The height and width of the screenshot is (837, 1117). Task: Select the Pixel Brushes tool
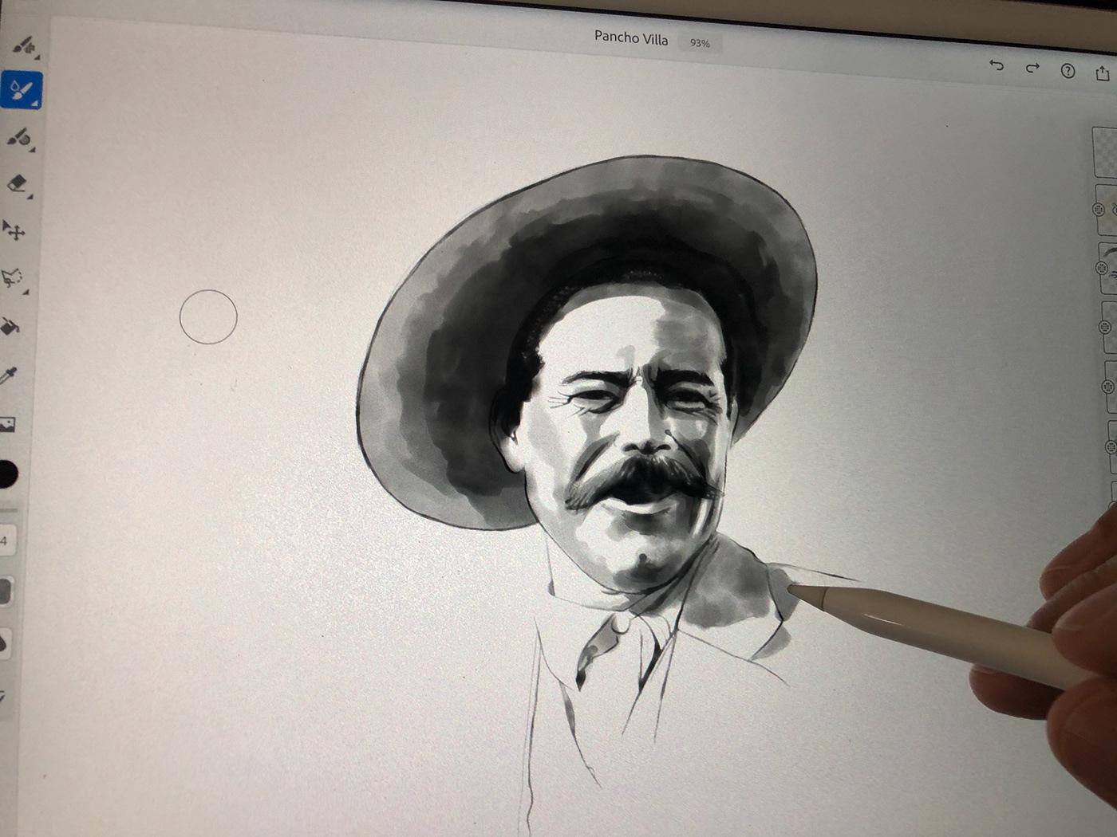click(x=25, y=47)
